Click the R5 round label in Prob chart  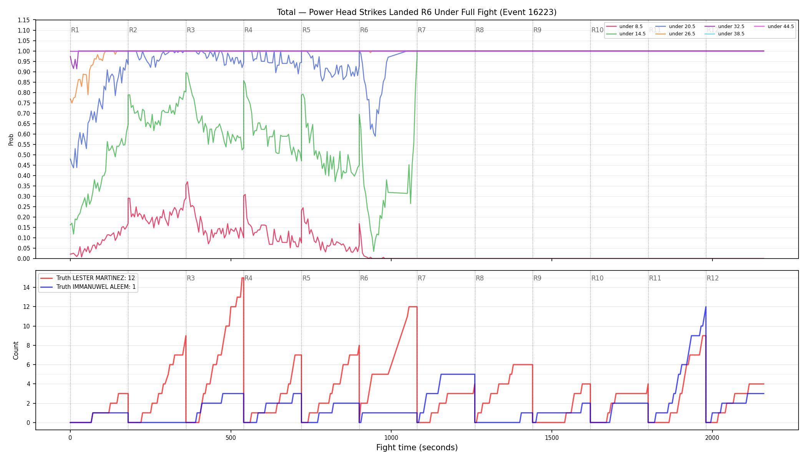click(306, 30)
